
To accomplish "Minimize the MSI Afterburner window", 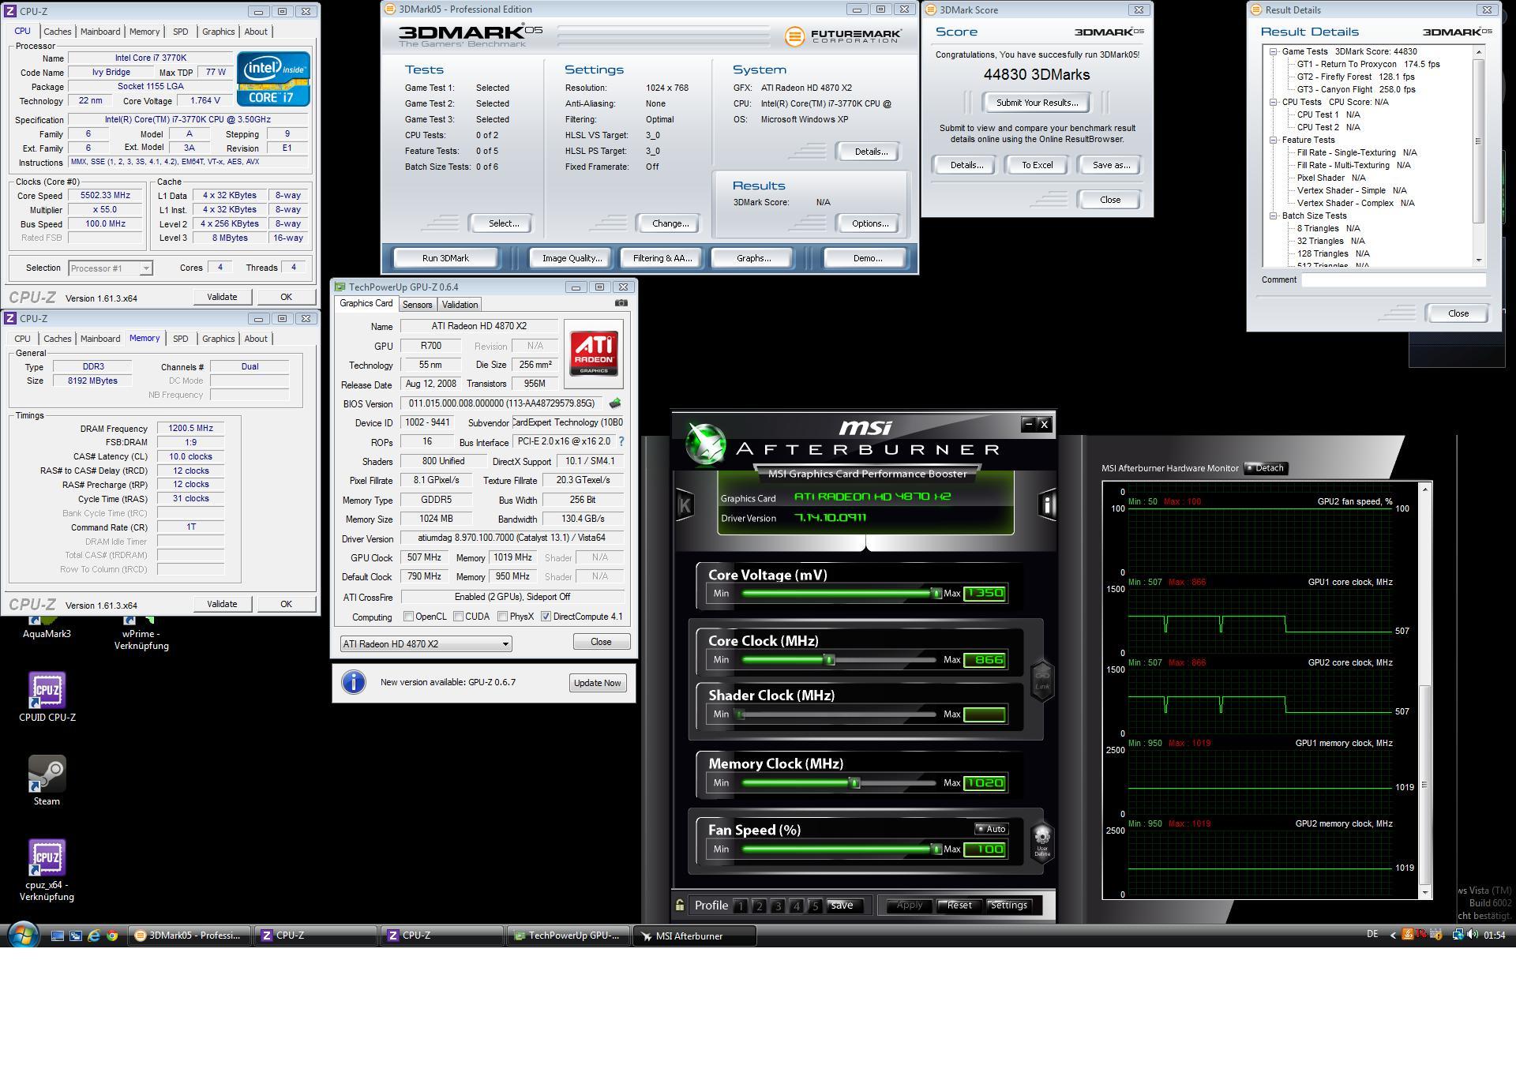I will click(1028, 424).
